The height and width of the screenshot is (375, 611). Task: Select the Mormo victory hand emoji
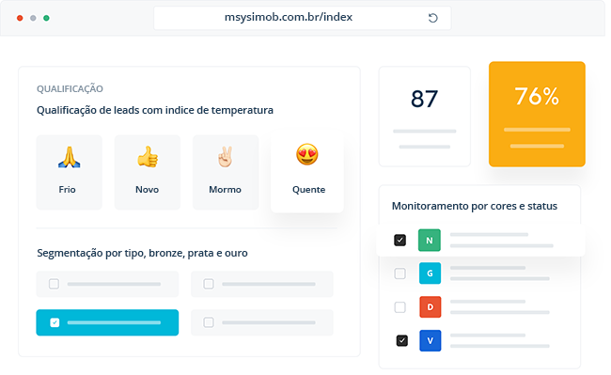click(x=226, y=157)
